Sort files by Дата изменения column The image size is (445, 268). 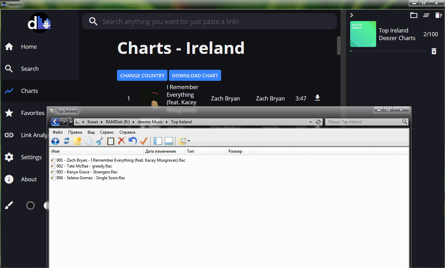click(164, 151)
